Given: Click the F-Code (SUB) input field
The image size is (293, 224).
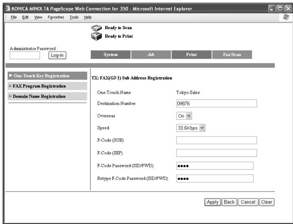Looking at the screenshot, I should pos(216,140).
